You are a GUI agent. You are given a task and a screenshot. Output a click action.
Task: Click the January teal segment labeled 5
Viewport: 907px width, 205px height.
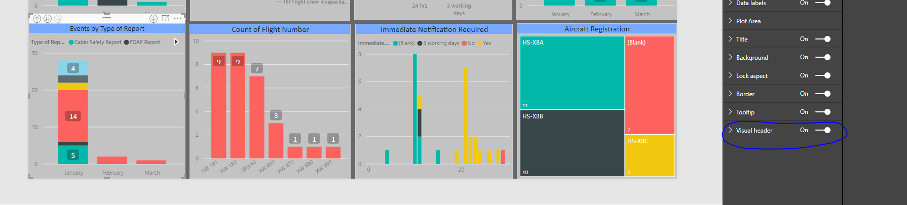point(73,155)
